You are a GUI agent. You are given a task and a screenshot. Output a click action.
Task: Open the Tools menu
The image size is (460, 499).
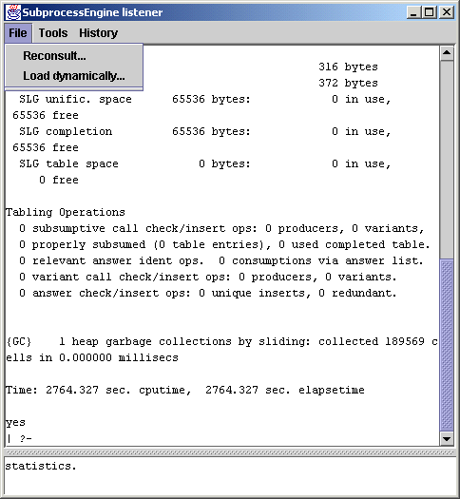(53, 33)
